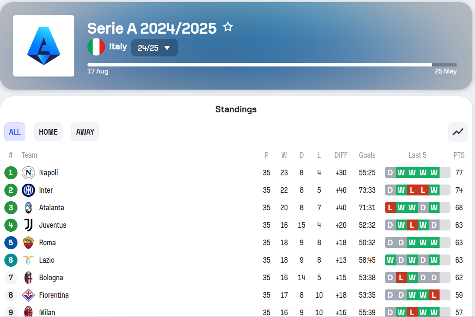Favorite Serie A with the star icon

(228, 27)
